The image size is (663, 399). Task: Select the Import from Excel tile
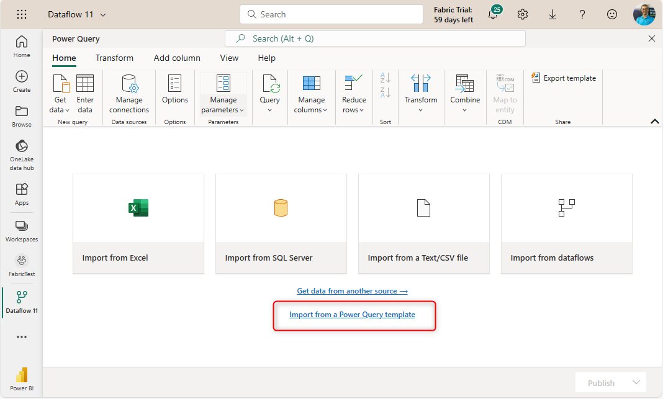[x=138, y=223]
